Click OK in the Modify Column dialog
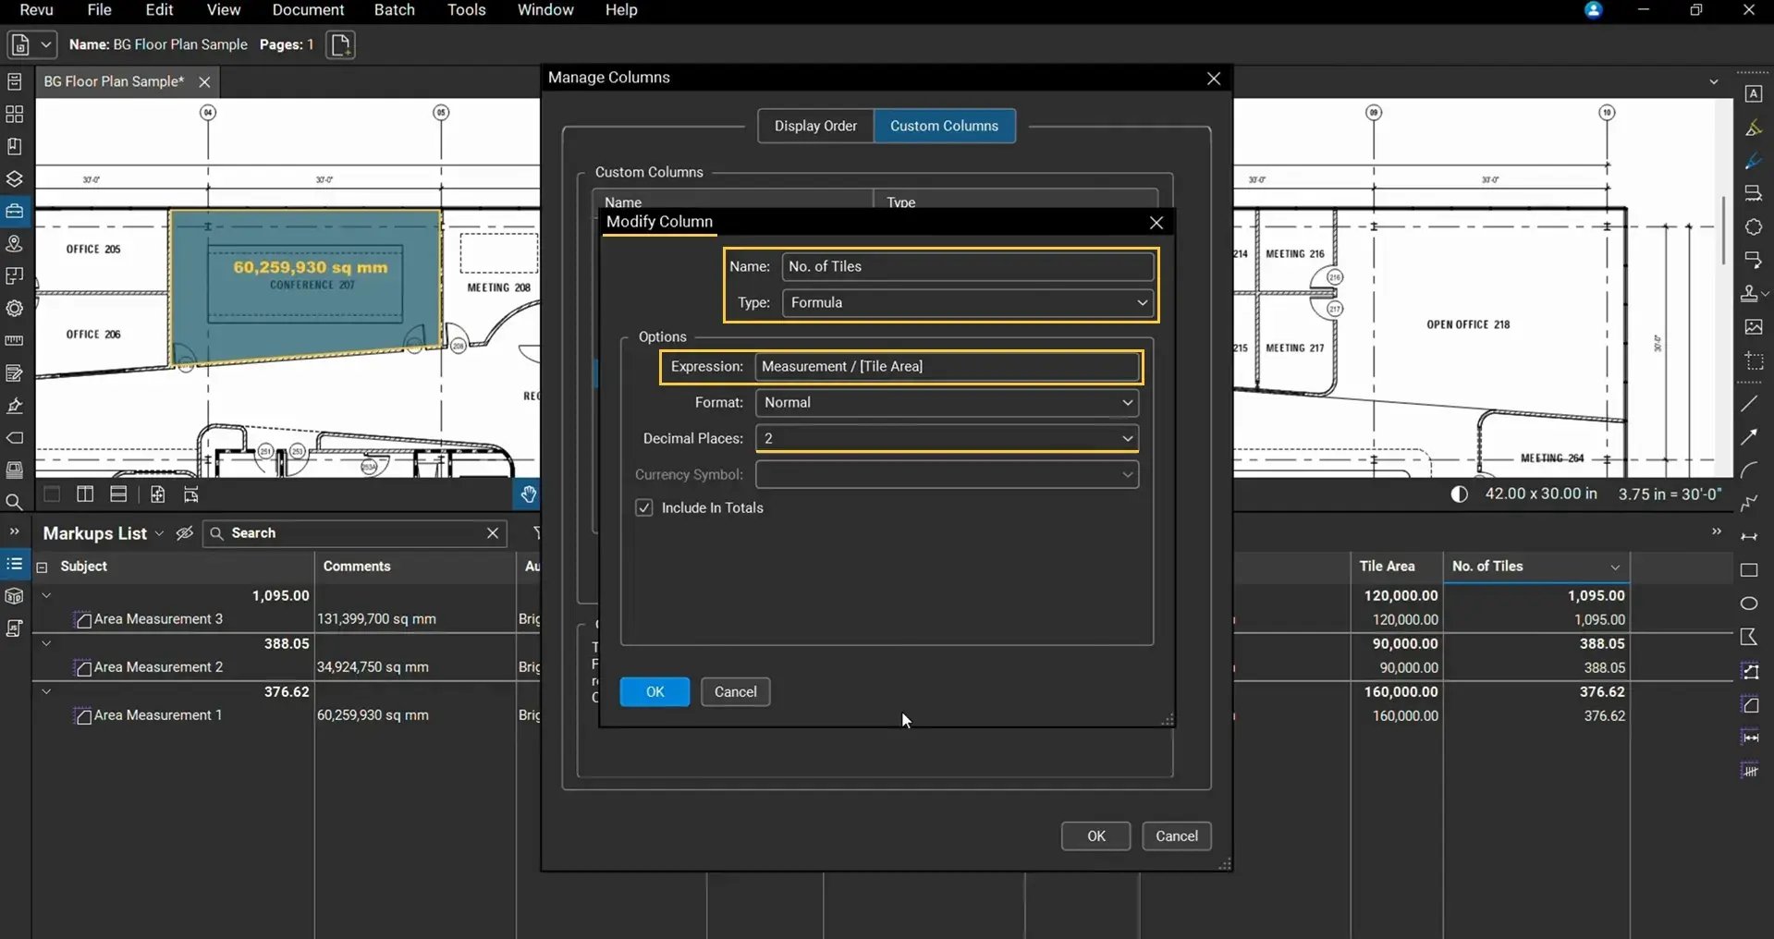The height and width of the screenshot is (939, 1774). click(655, 692)
